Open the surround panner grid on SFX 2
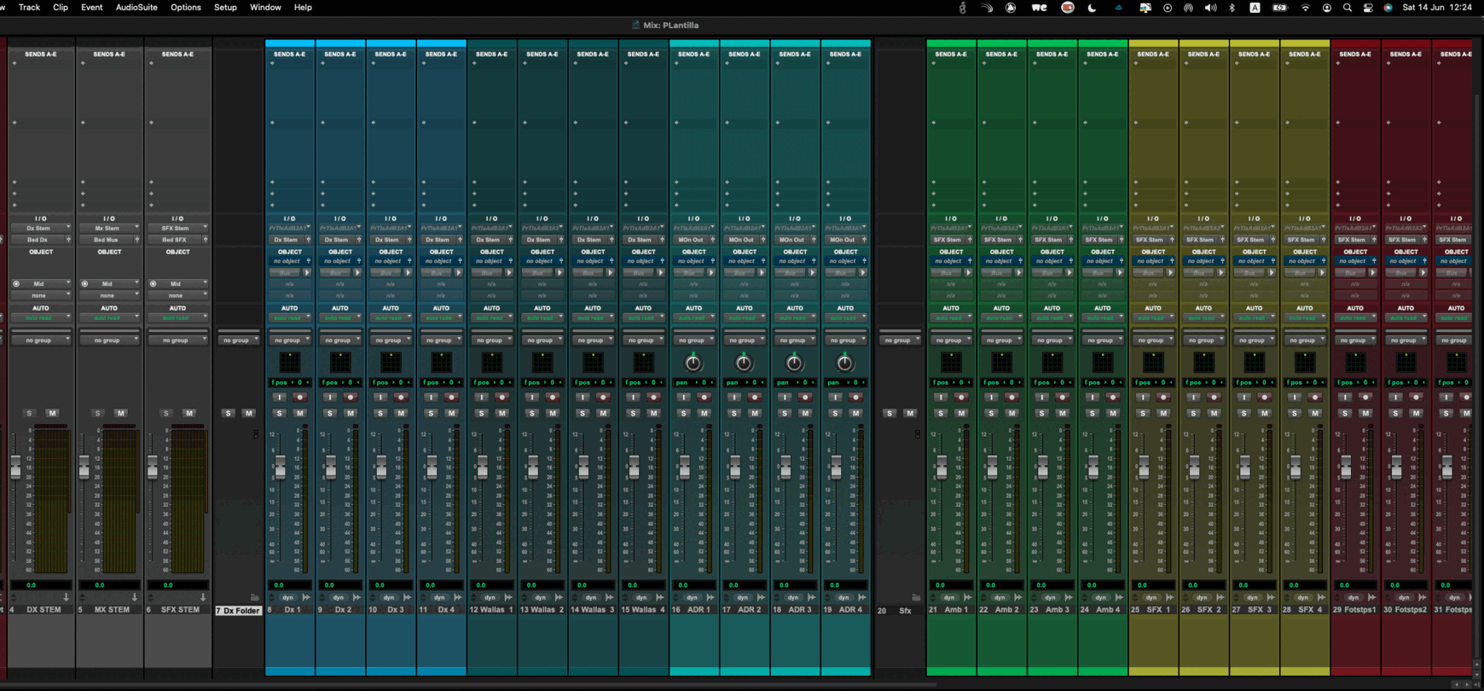The image size is (1484, 691). tap(1203, 363)
